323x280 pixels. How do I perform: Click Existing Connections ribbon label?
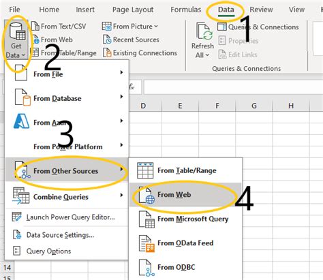click(145, 53)
